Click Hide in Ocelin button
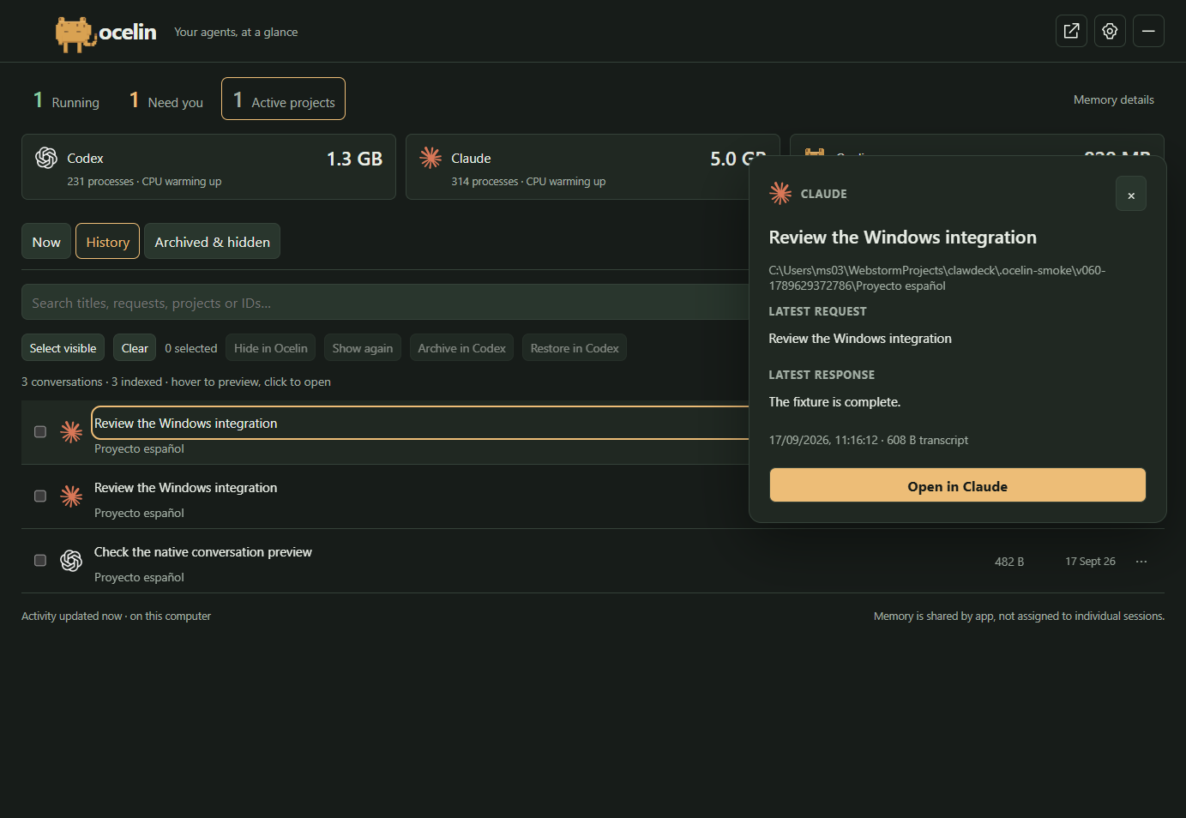 (271, 347)
